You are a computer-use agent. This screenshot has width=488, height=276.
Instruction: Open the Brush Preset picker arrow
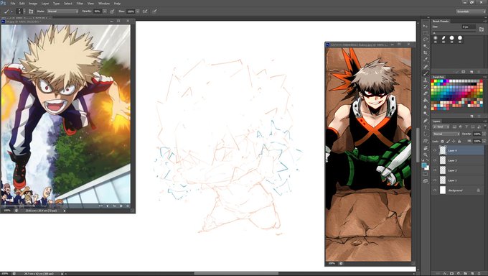pos(24,11)
